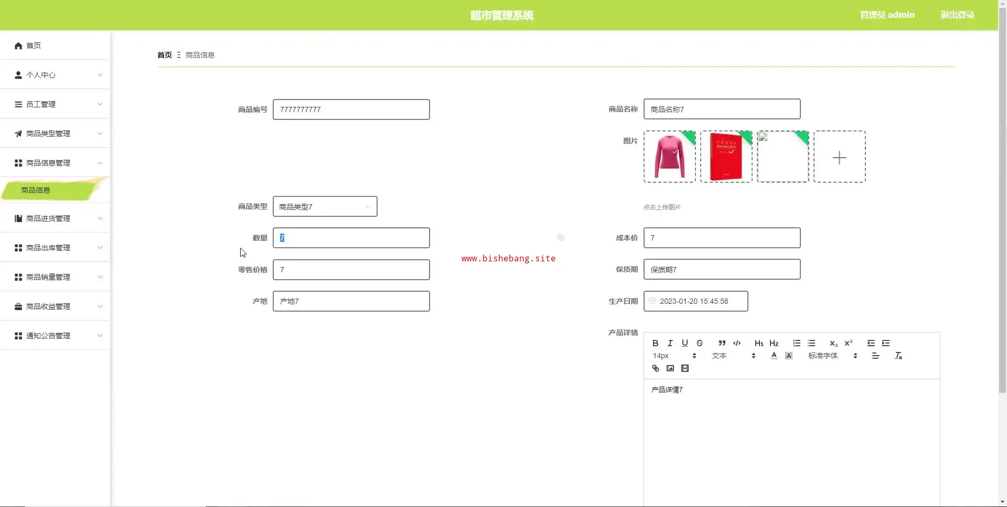Image resolution: width=1007 pixels, height=507 pixels.
Task: Open the 商品类型 select dropdown
Action: click(x=325, y=206)
